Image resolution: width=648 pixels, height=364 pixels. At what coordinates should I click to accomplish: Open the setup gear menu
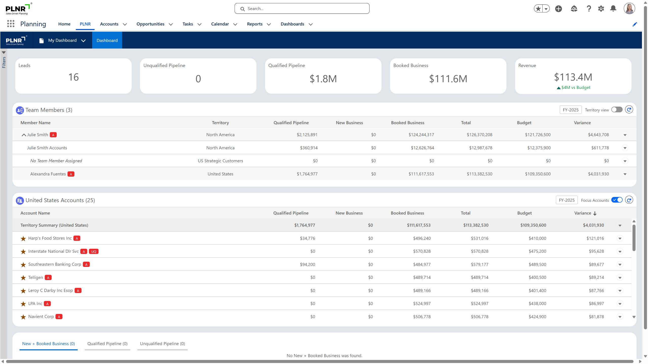click(601, 9)
